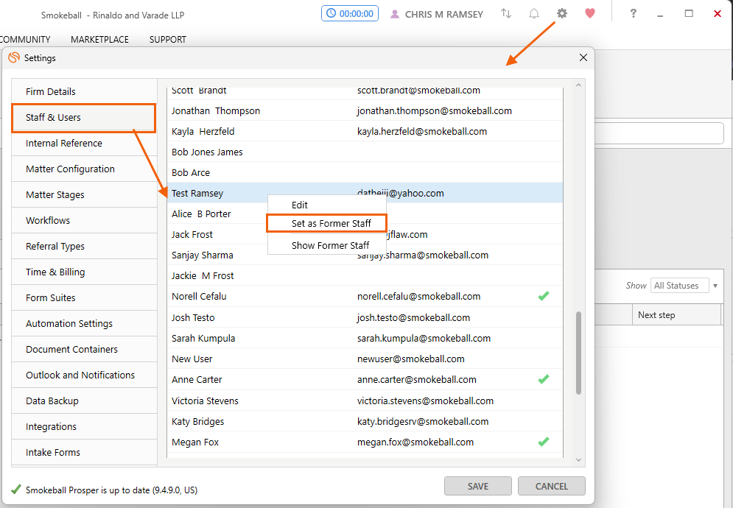Select Referral Types in sidebar
The image size is (733, 508).
click(x=84, y=247)
